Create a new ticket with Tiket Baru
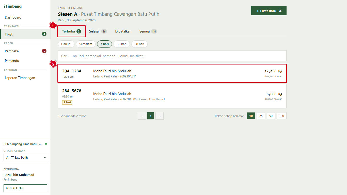Screen dimensions: 347x195 269,11
